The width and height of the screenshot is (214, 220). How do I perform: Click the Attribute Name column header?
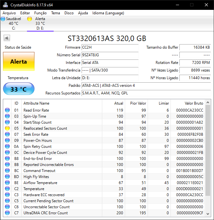tap(62, 103)
